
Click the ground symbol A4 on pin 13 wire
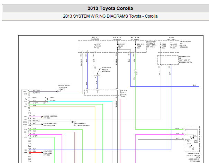pos(72,122)
